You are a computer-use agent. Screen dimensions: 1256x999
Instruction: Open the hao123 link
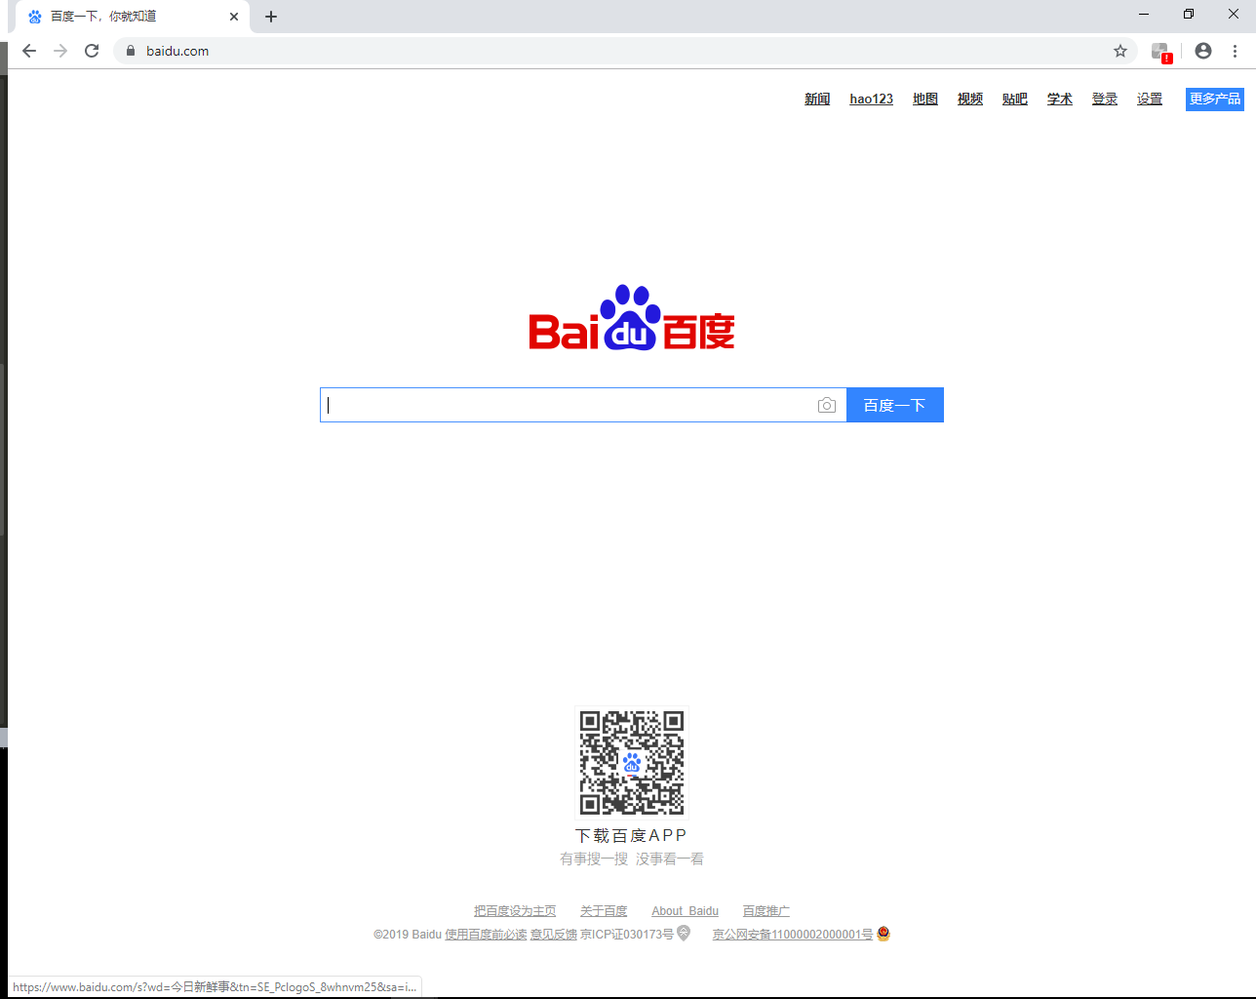click(871, 100)
